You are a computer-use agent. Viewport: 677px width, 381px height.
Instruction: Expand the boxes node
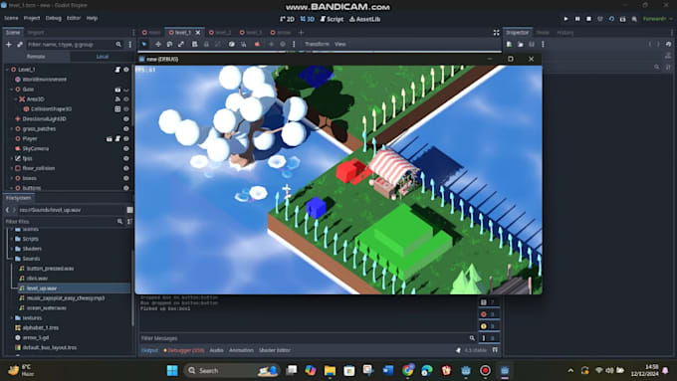pyautogui.click(x=12, y=178)
